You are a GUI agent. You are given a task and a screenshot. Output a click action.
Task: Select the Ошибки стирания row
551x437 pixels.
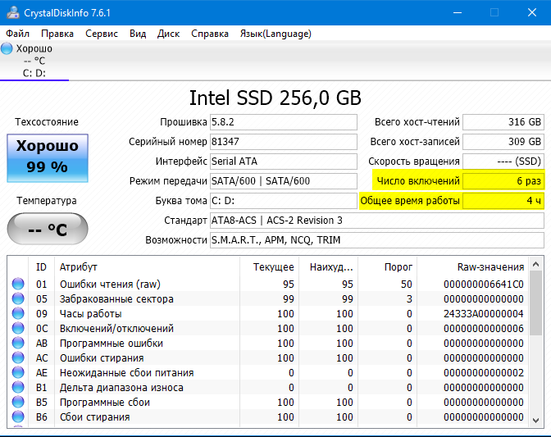(x=268, y=357)
